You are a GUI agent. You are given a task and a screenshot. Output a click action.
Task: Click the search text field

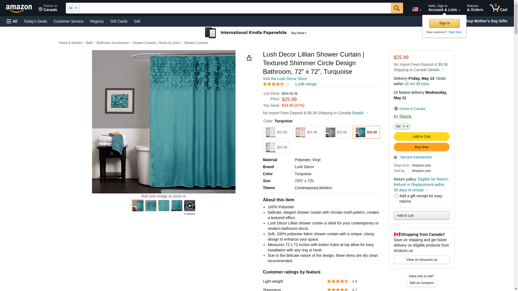click(x=235, y=8)
